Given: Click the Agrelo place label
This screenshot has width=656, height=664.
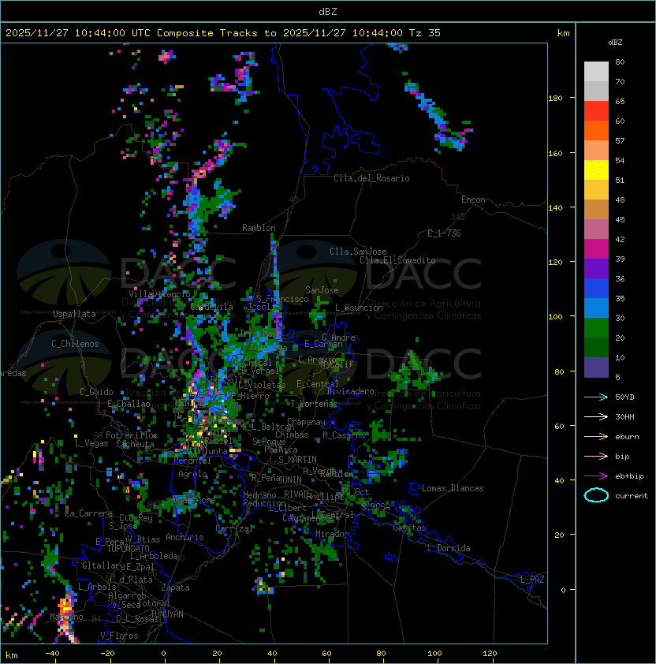Looking at the screenshot, I should [x=192, y=474].
